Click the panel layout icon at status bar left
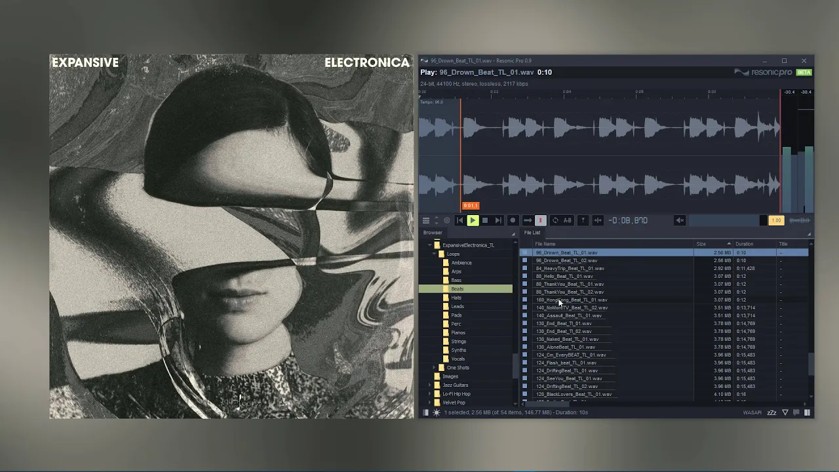Viewport: 839px width, 472px height. point(425,413)
